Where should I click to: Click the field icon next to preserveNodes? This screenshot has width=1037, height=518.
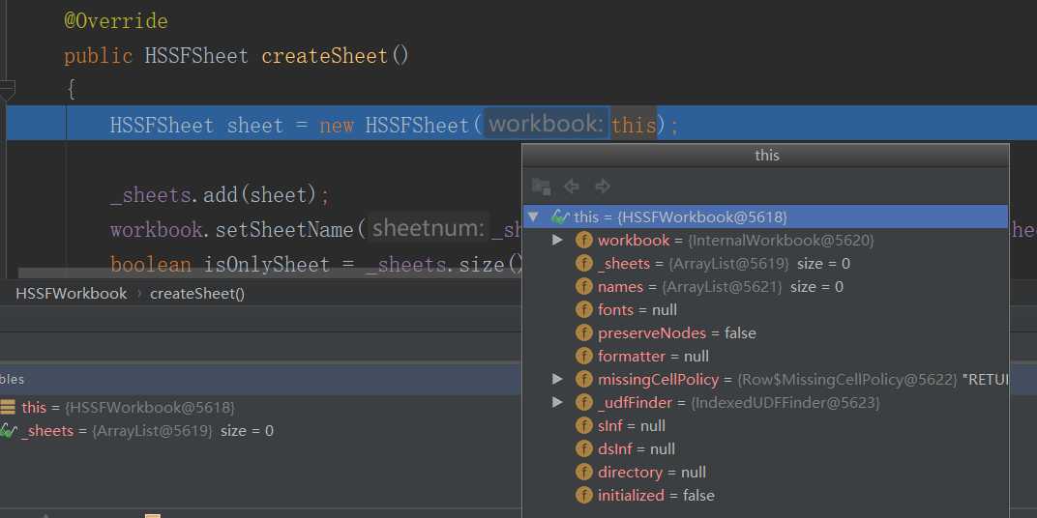pyautogui.click(x=584, y=333)
